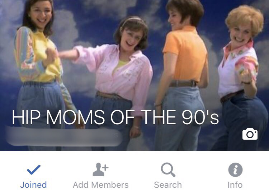This screenshot has height=196, width=269.
Task: Open the Add Members text label
Action: click(101, 185)
